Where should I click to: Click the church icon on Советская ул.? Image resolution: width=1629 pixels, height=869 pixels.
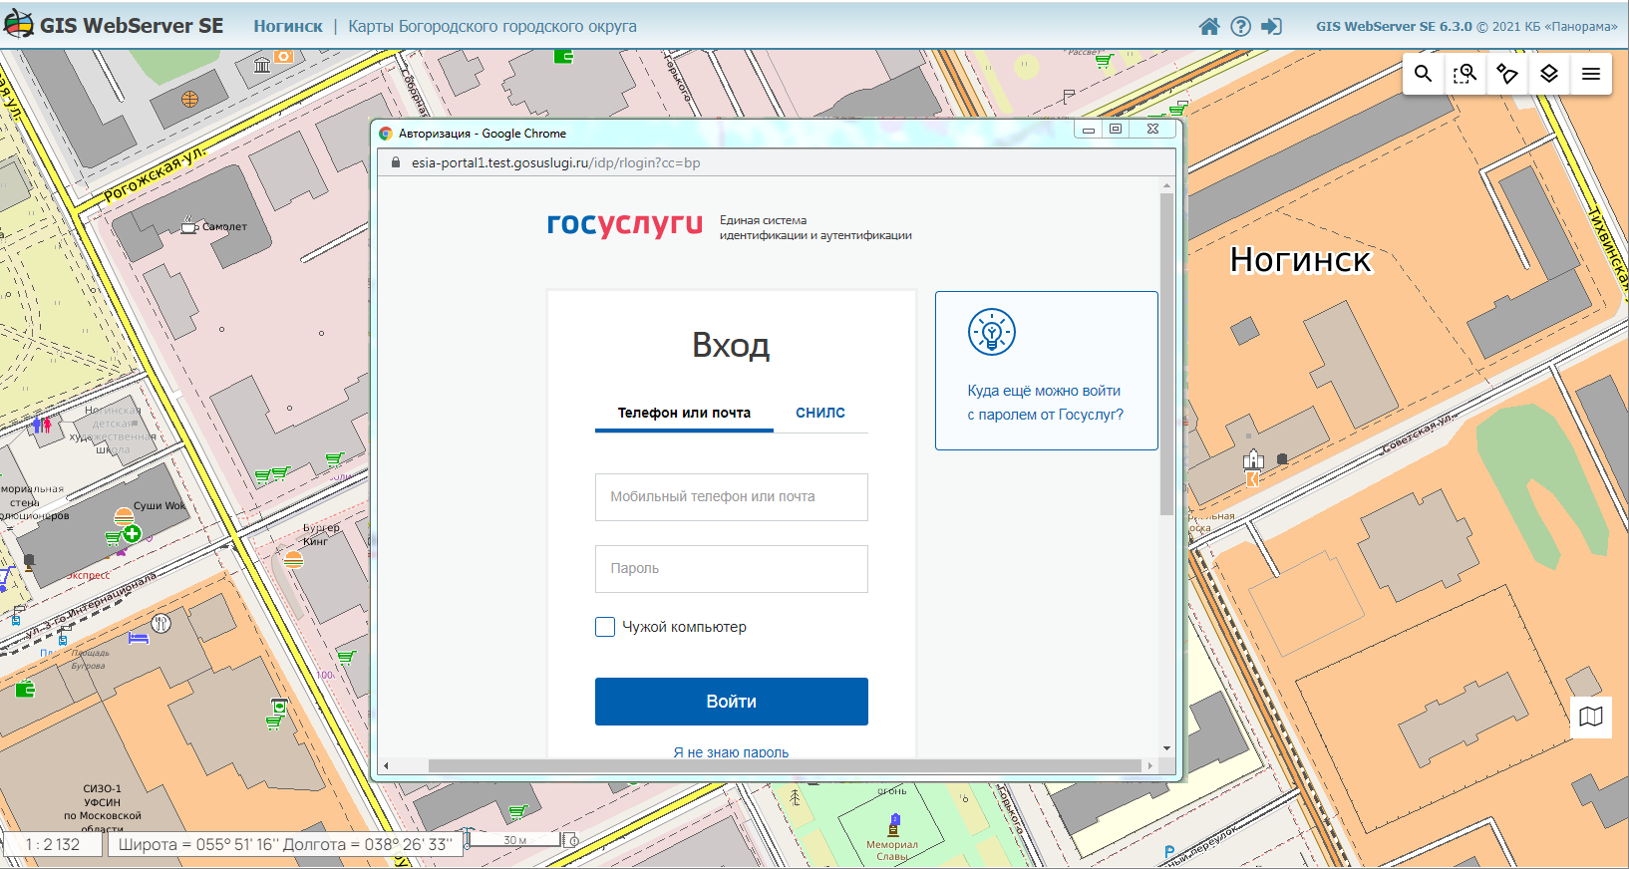(x=1253, y=459)
